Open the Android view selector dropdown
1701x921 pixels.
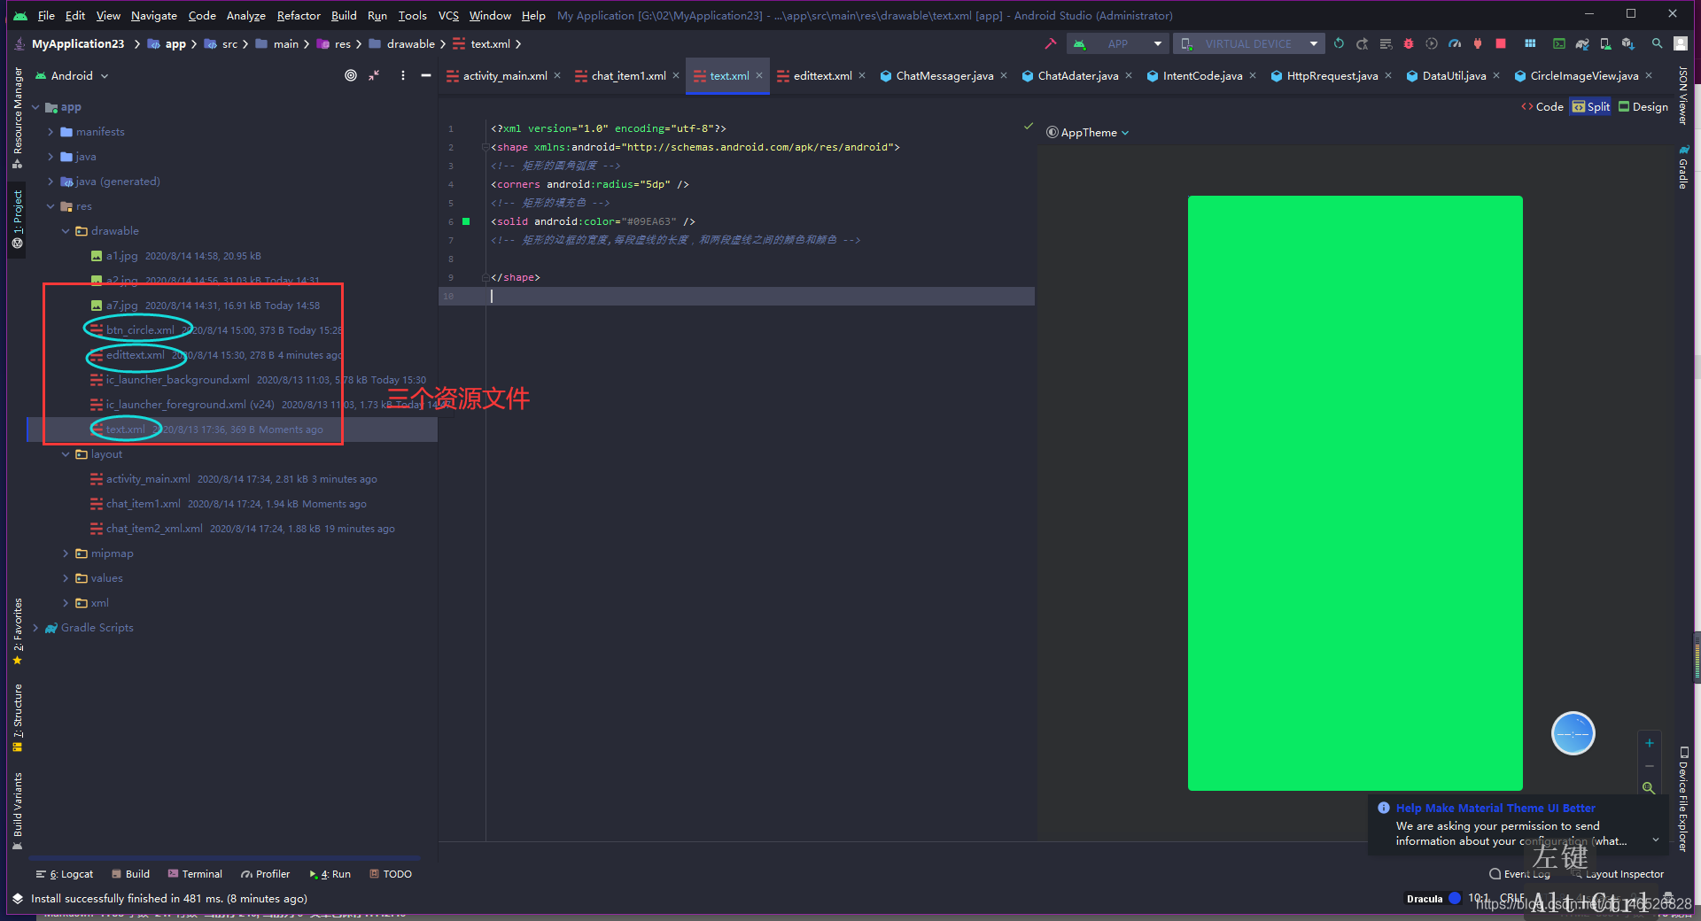click(72, 75)
